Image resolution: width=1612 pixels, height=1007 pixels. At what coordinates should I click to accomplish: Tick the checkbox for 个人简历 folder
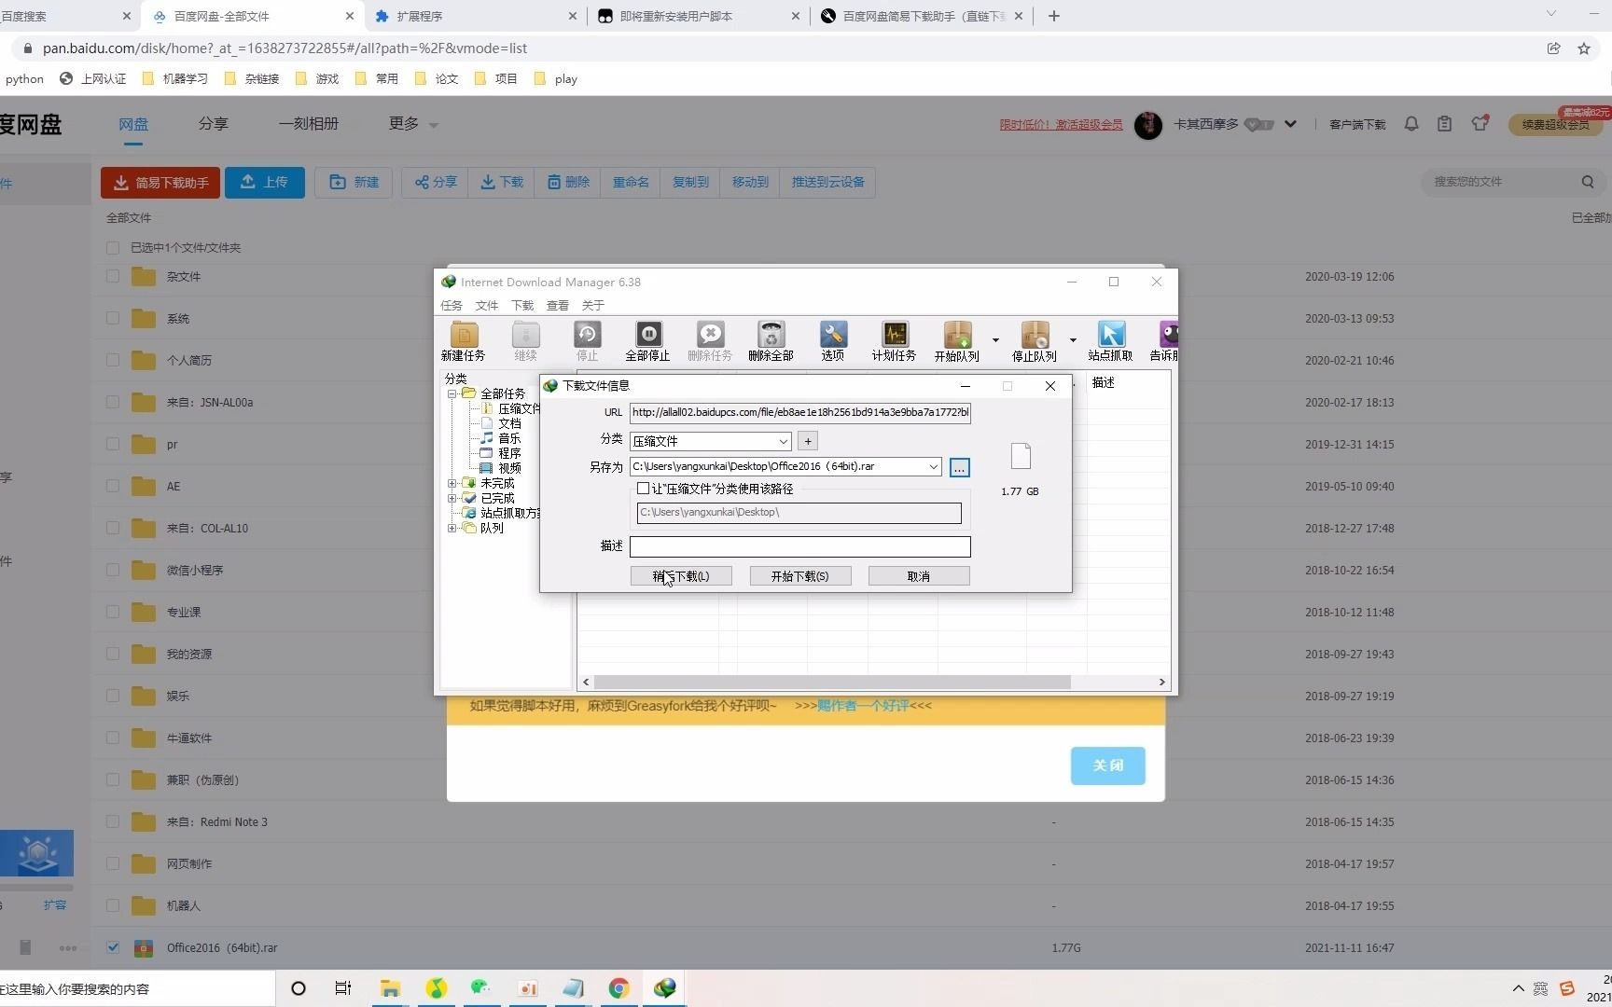pos(113,360)
